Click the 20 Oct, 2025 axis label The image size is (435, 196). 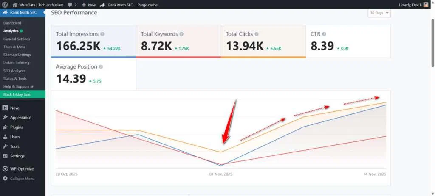(67, 174)
